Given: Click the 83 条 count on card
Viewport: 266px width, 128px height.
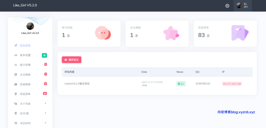Looking at the screenshot, I should (x=204, y=35).
